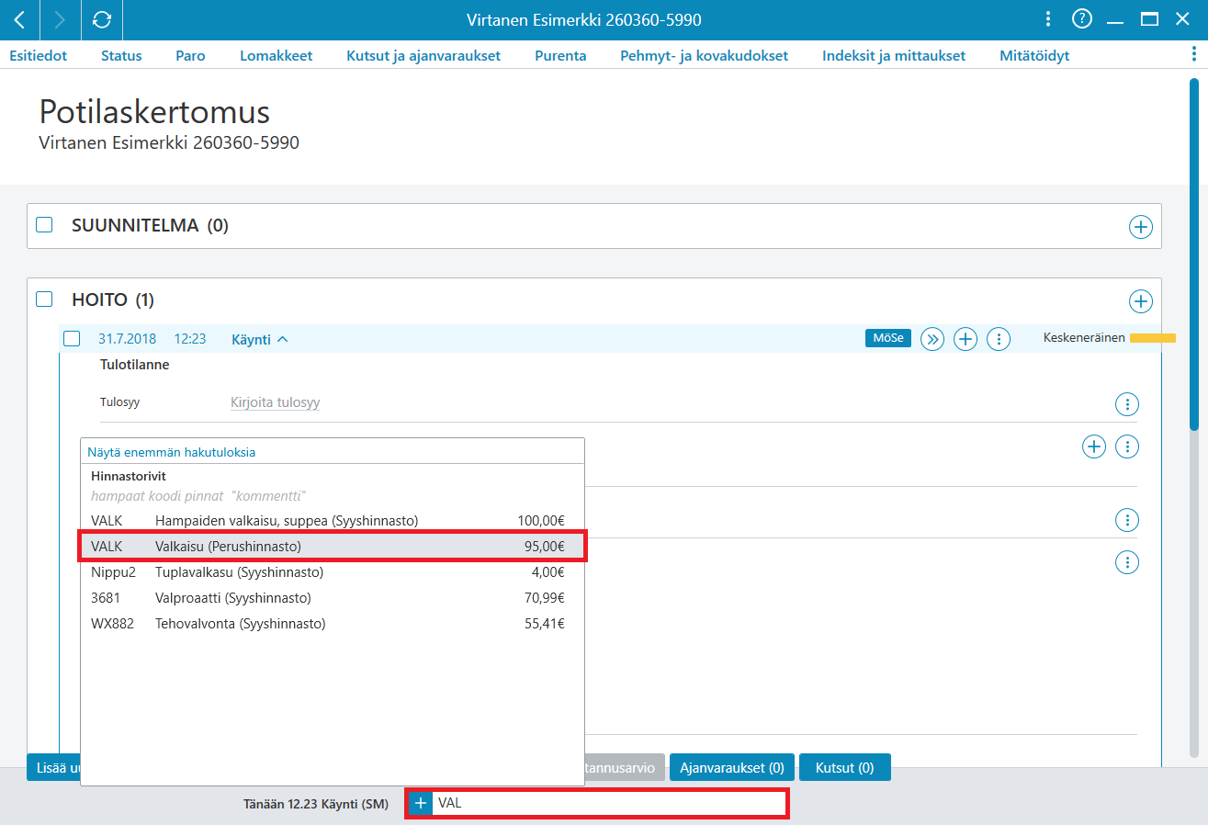Click the vertical scrollbar on right
Image resolution: width=1208 pixels, height=825 pixels.
pos(1194,254)
